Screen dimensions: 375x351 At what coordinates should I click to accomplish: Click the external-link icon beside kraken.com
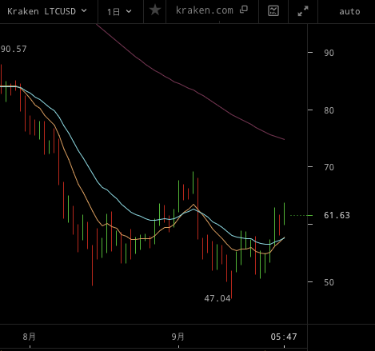(244, 10)
